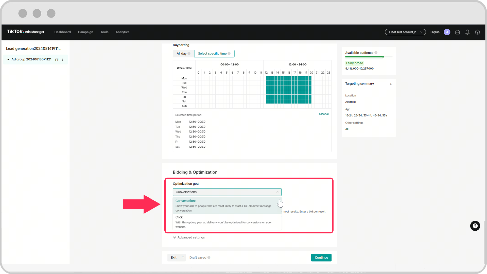Click the ad group duplicate icon
The image size is (487, 274).
[57, 60]
